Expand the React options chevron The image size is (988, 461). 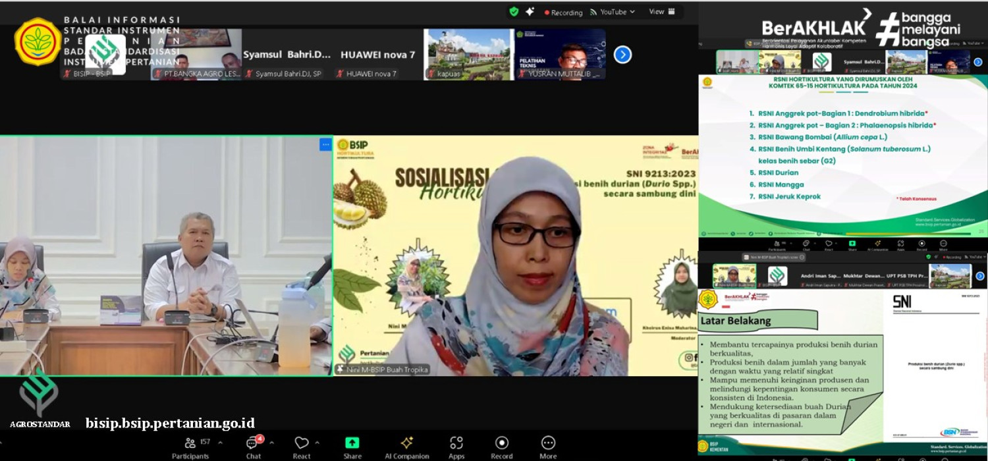tap(317, 443)
